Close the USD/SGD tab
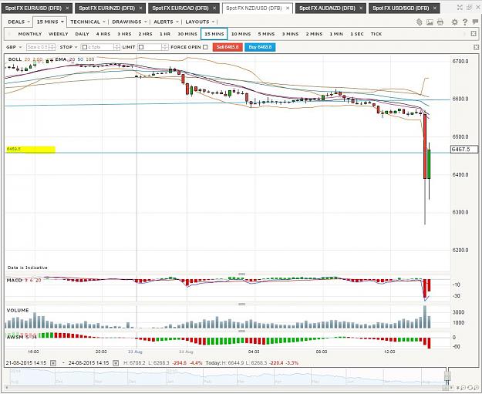The width and height of the screenshot is (482, 394). [x=434, y=8]
